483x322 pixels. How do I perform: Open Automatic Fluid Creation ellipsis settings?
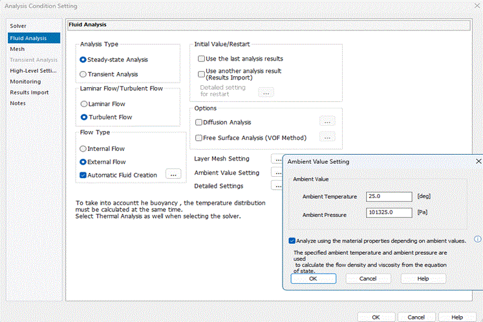173,174
